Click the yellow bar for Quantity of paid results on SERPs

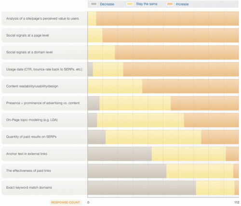(153, 137)
